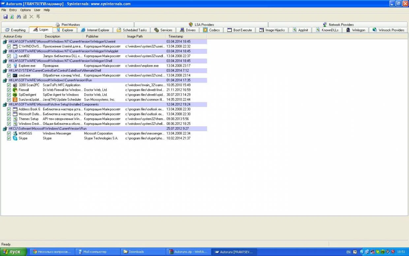Switch to the Drivers tab
The width and height of the screenshot is (409, 256).
[188, 30]
